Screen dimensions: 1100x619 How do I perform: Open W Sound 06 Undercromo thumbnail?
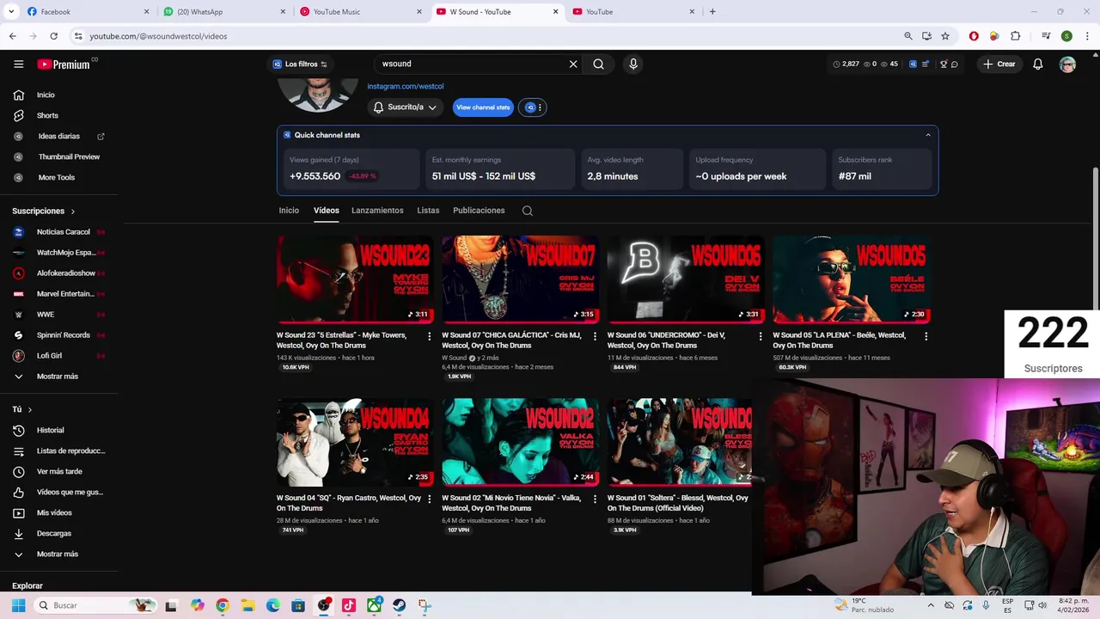click(x=685, y=279)
